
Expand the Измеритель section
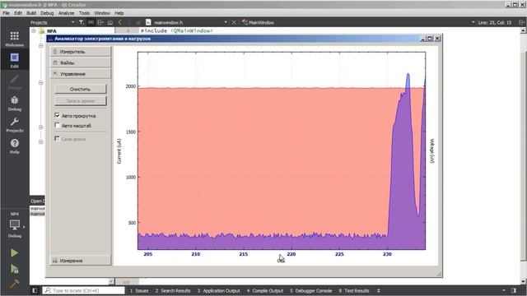(81, 52)
